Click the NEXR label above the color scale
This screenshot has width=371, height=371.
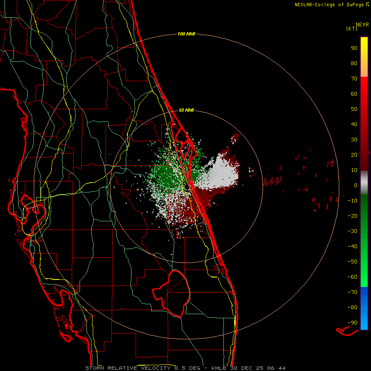pyautogui.click(x=362, y=25)
